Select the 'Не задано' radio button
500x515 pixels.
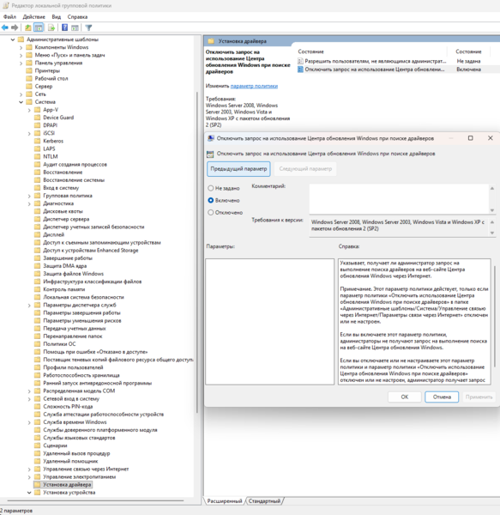coord(211,188)
